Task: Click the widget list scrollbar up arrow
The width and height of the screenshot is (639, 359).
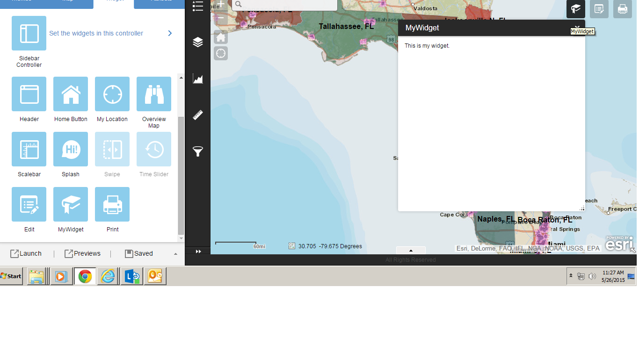Action: [181, 78]
